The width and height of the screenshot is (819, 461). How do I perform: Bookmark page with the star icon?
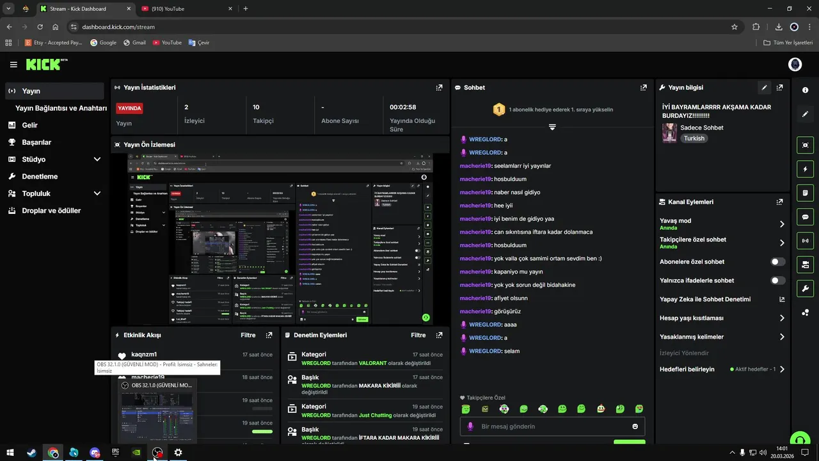tap(735, 27)
